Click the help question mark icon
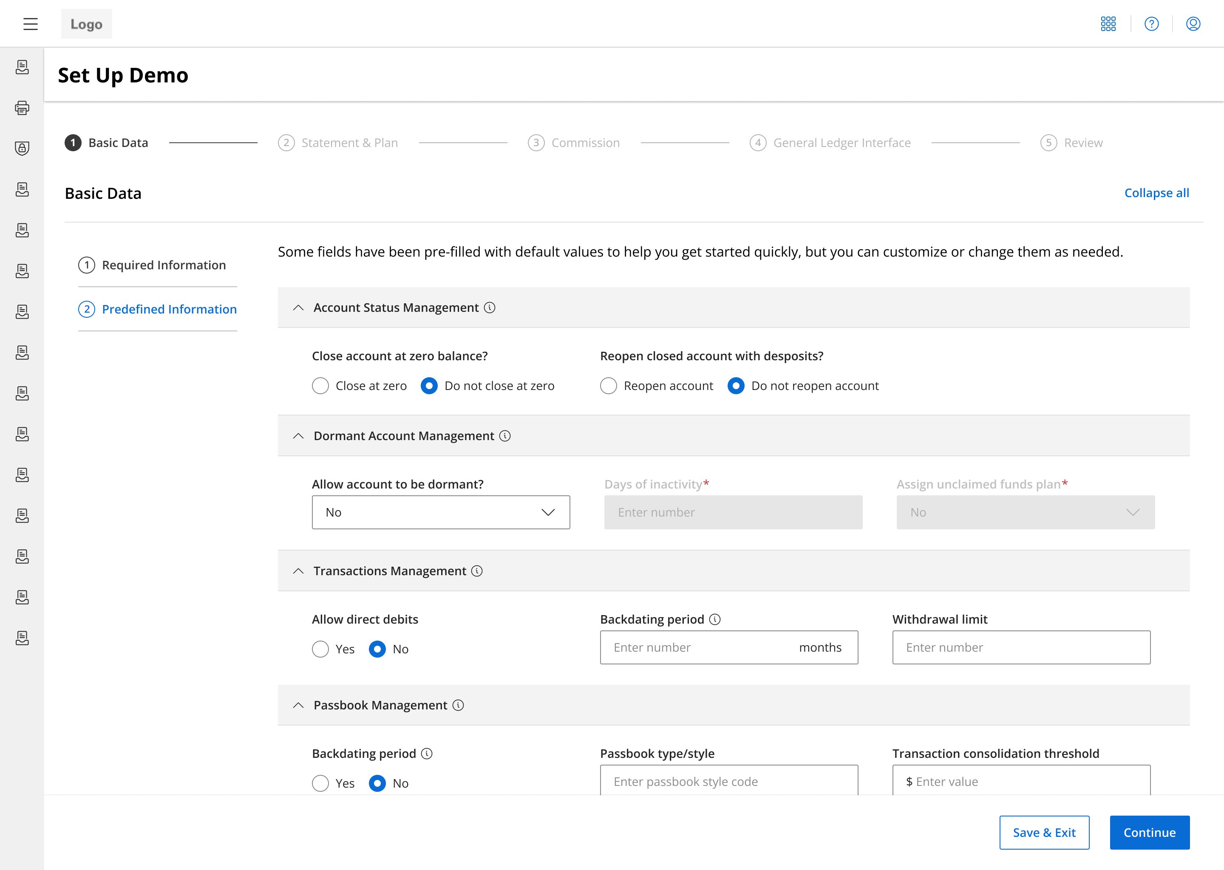The width and height of the screenshot is (1224, 870). 1151,23
